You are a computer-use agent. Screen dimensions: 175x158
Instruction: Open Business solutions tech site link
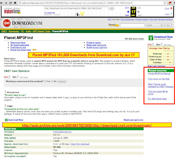pos(166,19)
